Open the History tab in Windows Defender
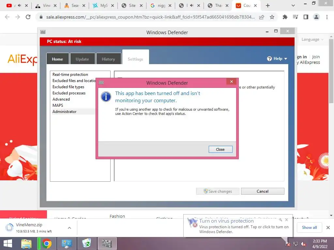 [x=108, y=59]
